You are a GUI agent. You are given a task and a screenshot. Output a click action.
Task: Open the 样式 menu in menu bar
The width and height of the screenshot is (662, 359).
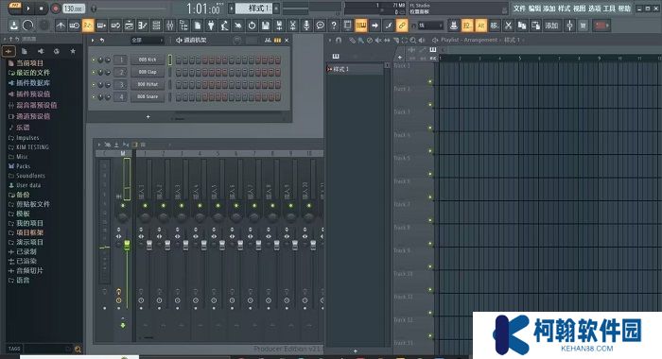point(564,9)
